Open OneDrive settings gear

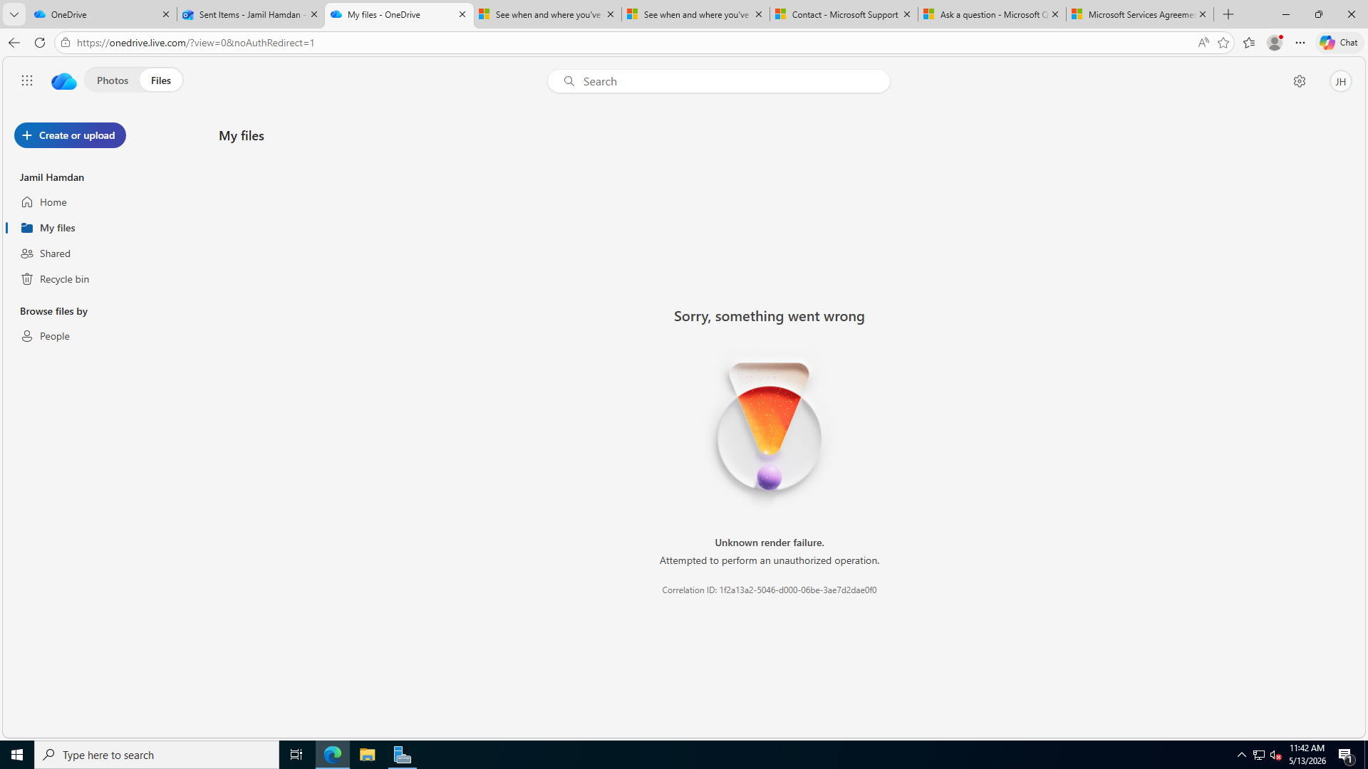click(1299, 81)
